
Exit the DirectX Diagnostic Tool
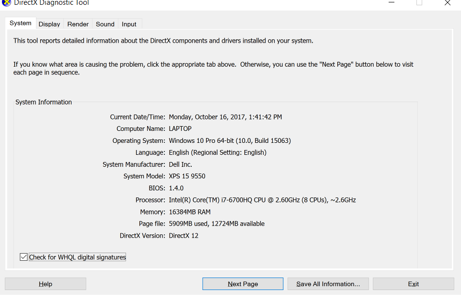tap(414, 284)
